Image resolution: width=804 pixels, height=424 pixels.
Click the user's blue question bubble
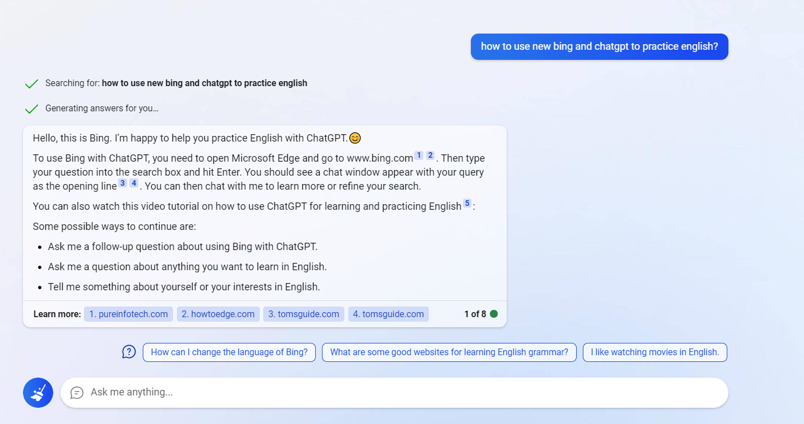[599, 46]
